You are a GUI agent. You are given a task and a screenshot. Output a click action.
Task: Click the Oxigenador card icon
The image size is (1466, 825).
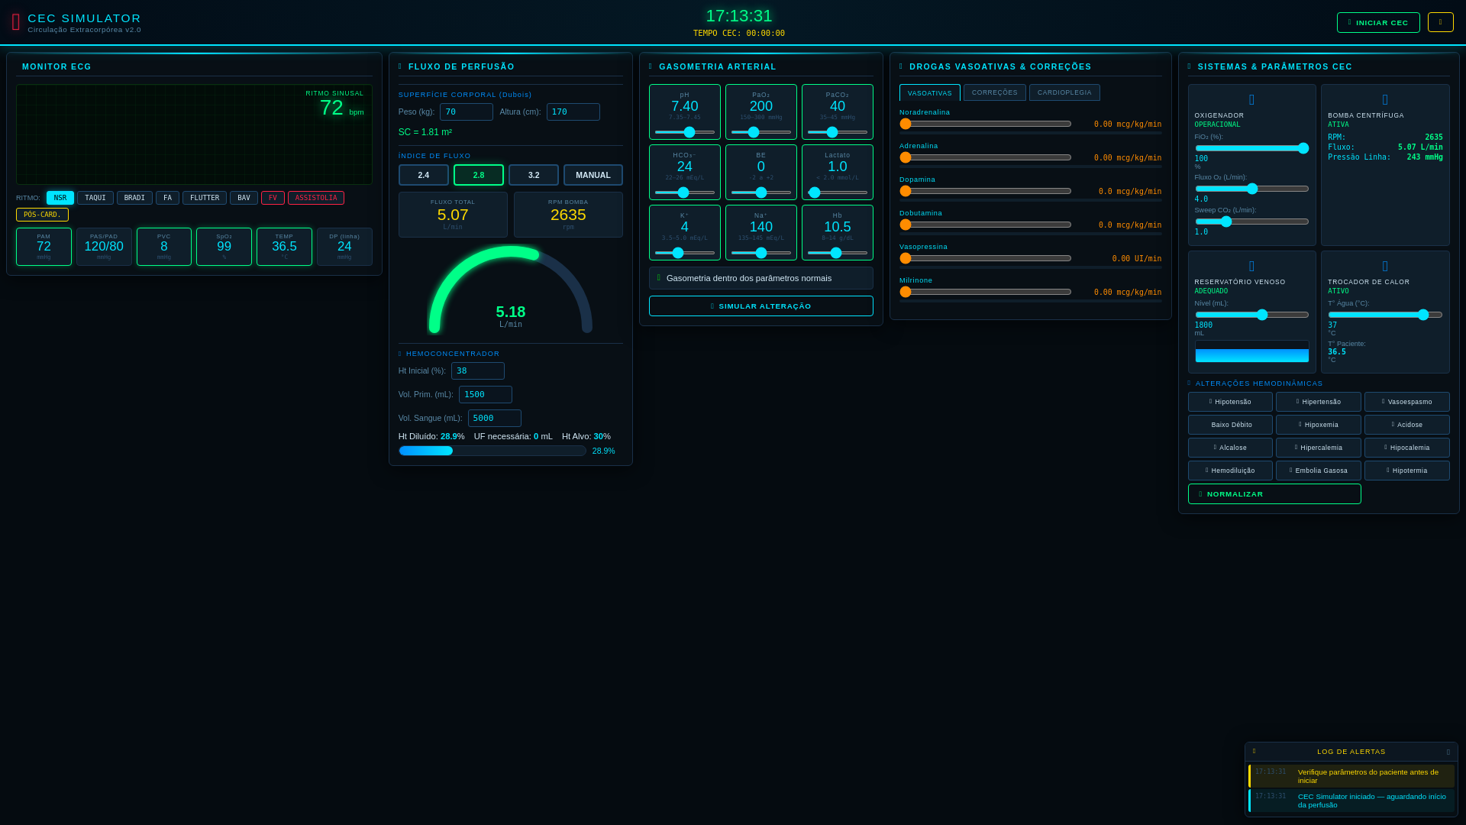1251,100
